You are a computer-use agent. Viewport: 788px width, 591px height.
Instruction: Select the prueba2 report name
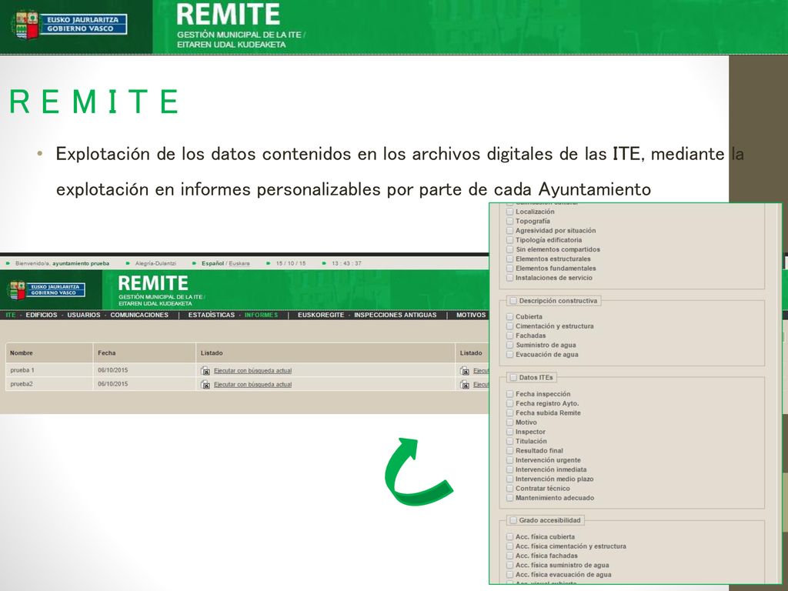[x=21, y=384]
